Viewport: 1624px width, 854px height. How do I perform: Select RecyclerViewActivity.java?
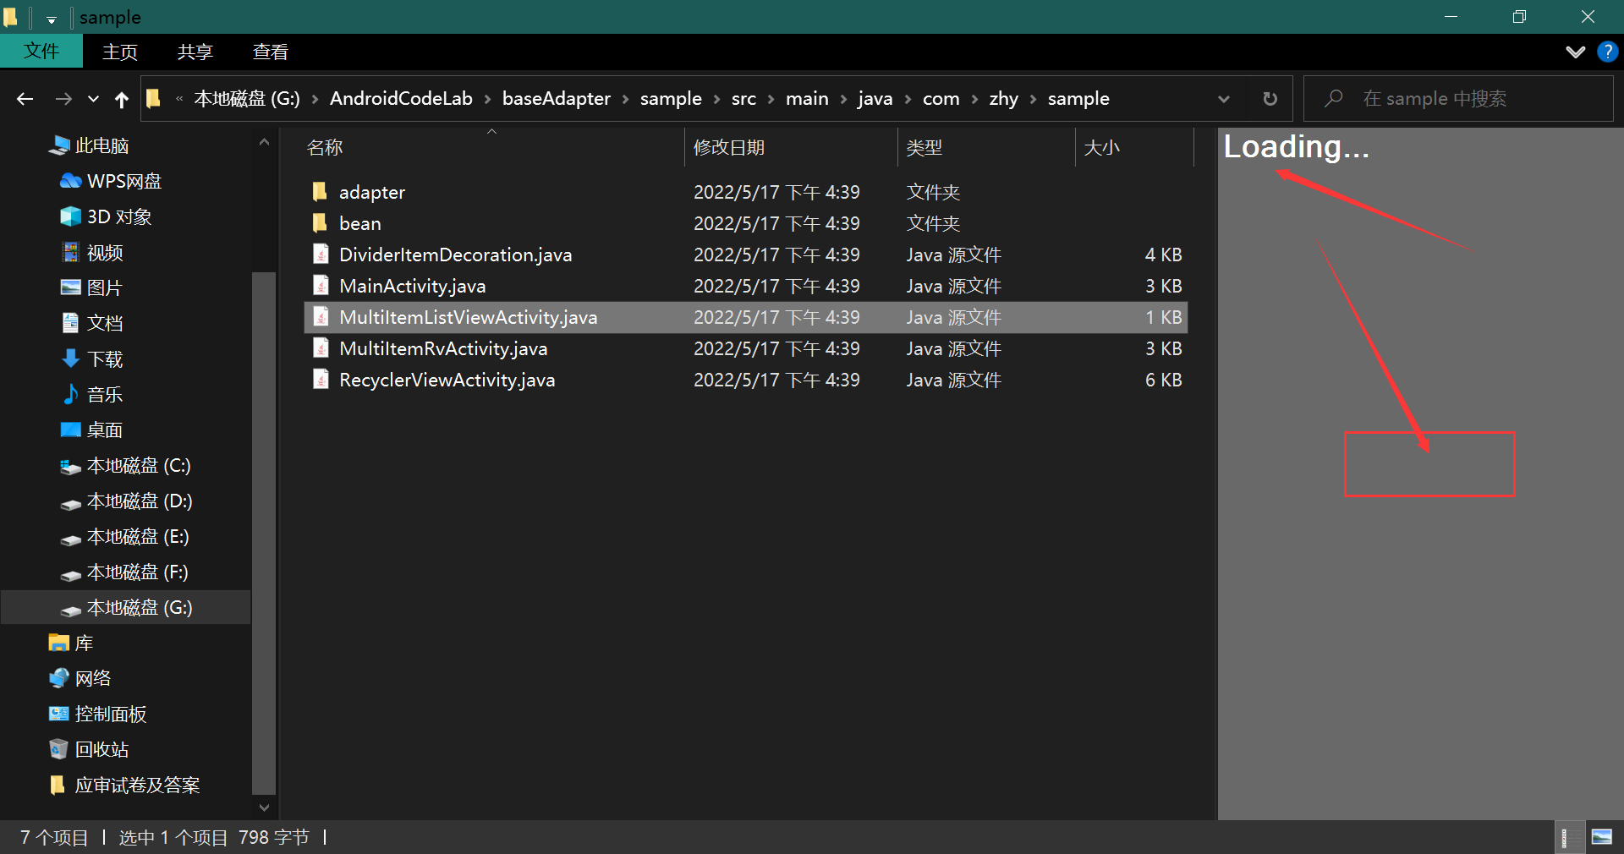tap(446, 380)
